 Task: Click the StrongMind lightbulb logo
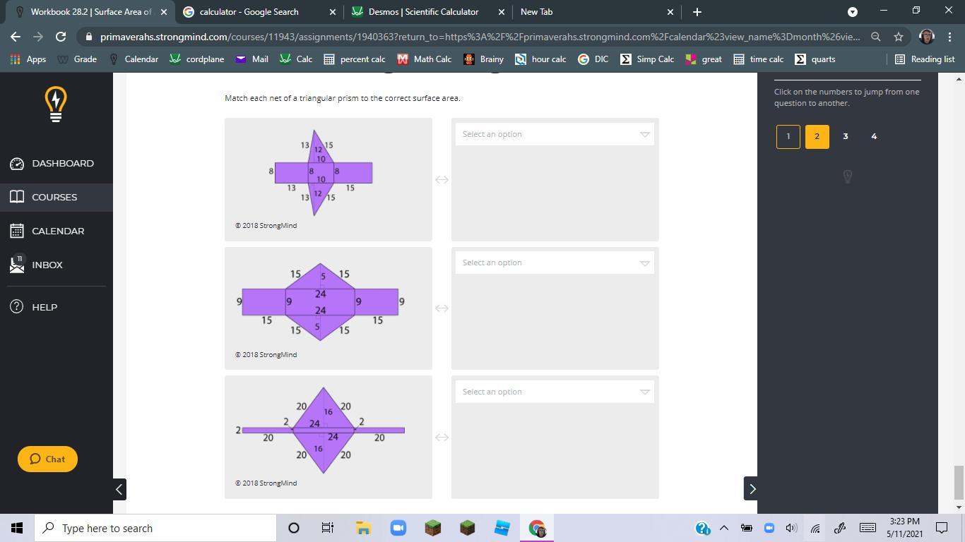(x=56, y=104)
